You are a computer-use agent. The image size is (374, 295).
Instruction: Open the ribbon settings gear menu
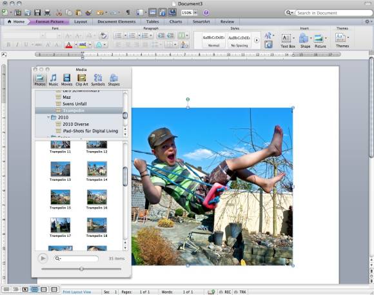[368, 22]
